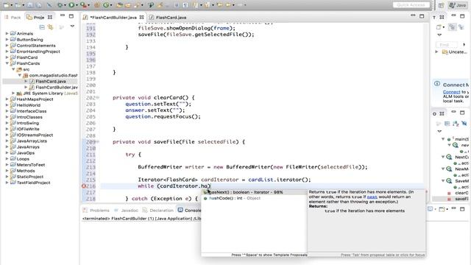This screenshot has width=471, height=265.
Task: Open the Run button dropdown arrow
Action: pyautogui.click(x=77, y=5)
